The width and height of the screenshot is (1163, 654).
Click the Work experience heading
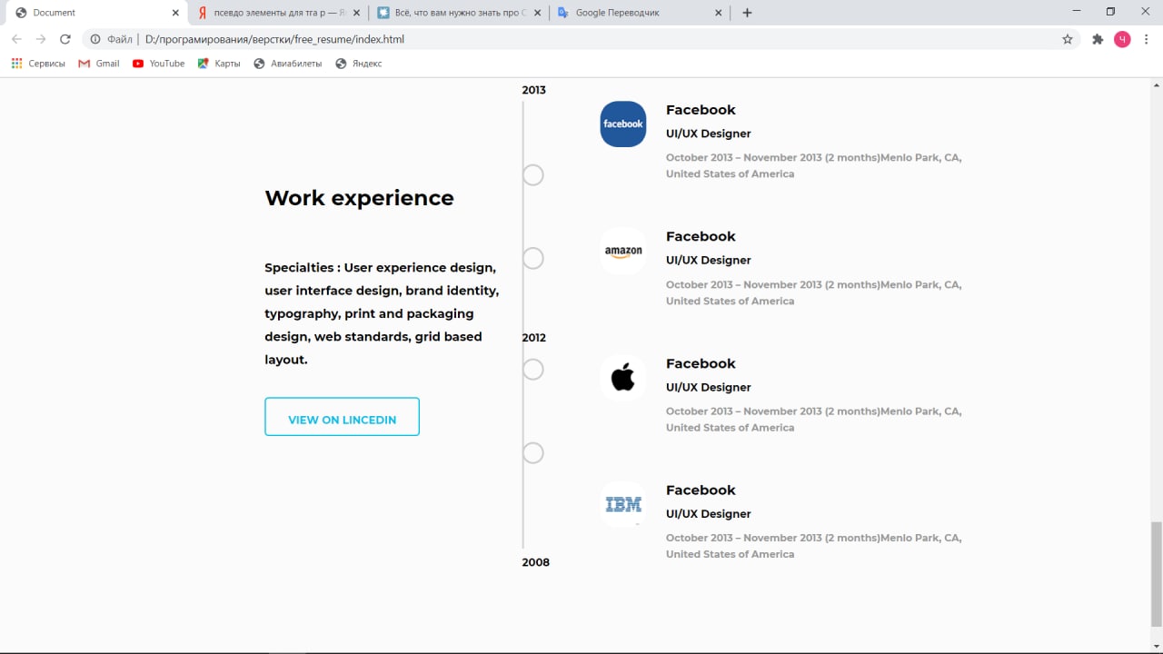359,198
